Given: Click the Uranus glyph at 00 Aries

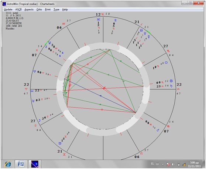Looking at the screenshot, I should [35, 71].
